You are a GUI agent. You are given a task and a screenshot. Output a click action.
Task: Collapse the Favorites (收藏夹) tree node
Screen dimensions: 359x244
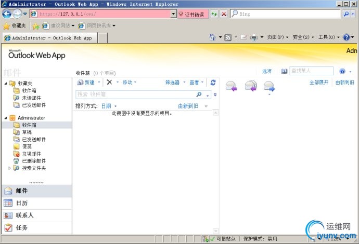[6, 84]
